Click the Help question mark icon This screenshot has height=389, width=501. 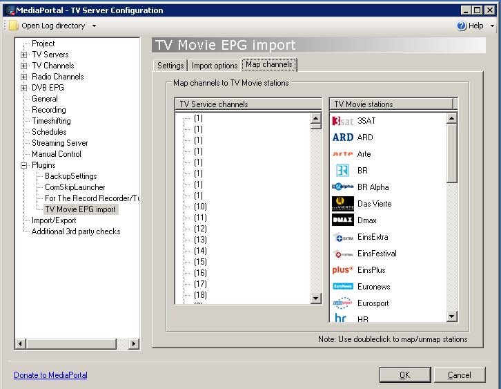tap(462, 26)
